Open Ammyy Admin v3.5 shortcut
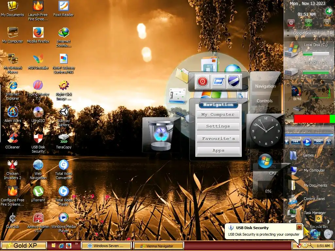Viewport: 335px width, 251px height. (x=38, y=223)
